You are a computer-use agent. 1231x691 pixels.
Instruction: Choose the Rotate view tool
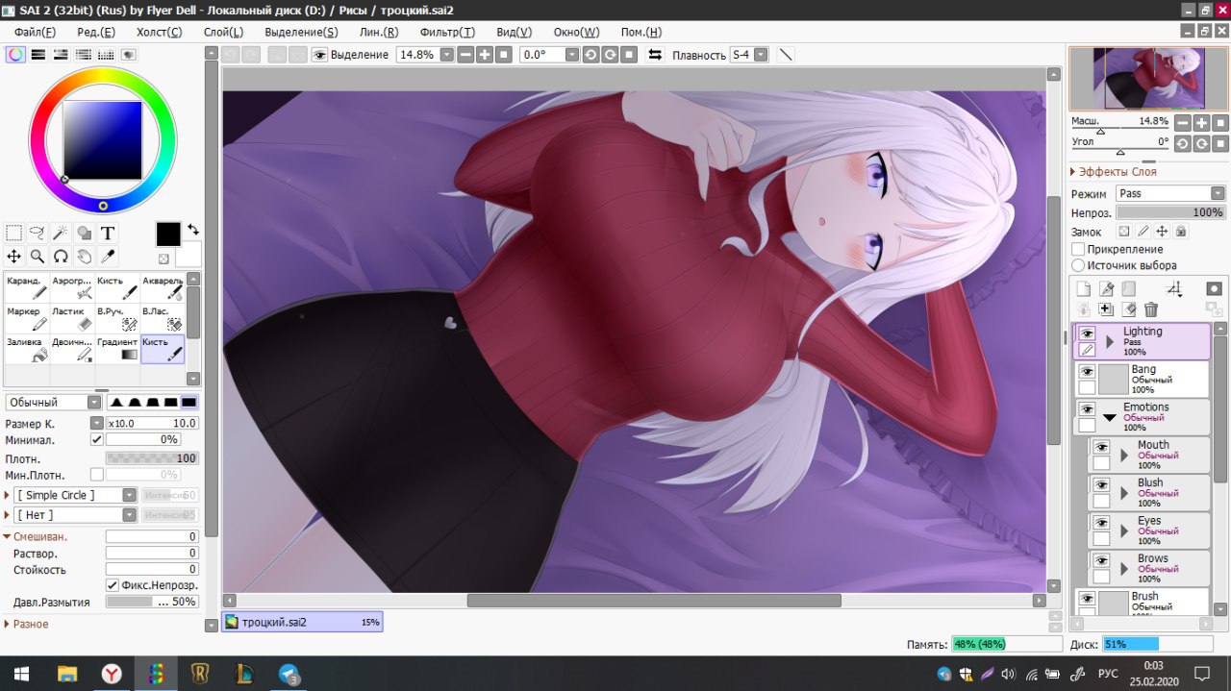(61, 256)
